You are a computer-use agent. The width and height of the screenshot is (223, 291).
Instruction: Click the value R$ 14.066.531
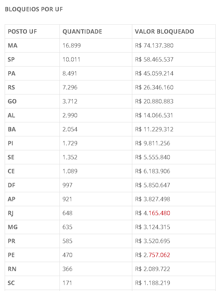coord(154,115)
